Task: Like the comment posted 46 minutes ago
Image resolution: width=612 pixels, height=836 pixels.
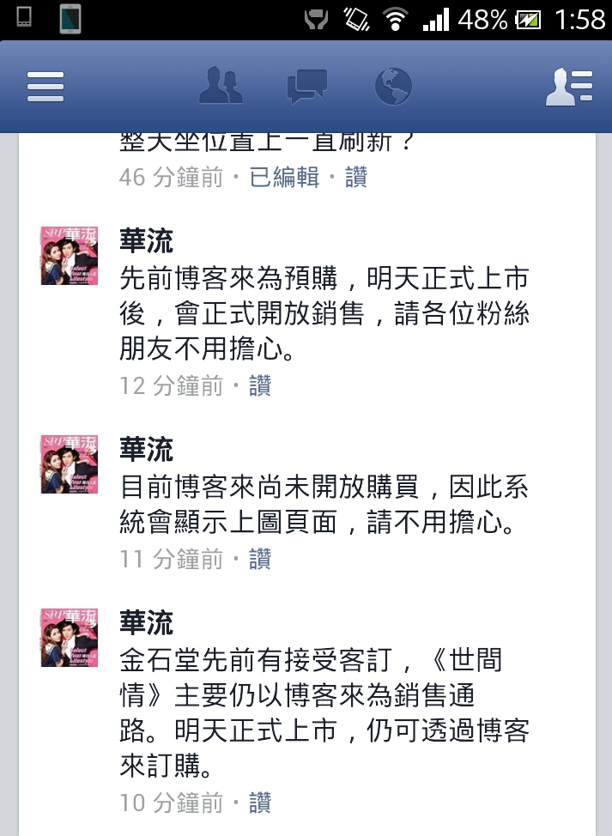Action: coord(356,177)
